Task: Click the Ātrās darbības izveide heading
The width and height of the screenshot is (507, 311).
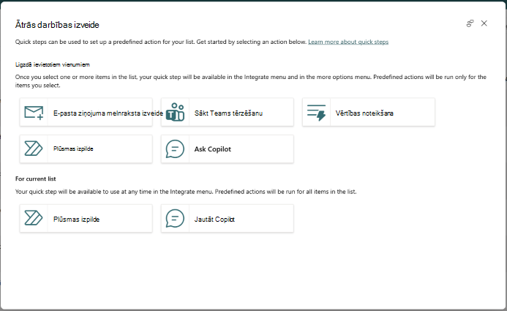Action: [x=57, y=25]
